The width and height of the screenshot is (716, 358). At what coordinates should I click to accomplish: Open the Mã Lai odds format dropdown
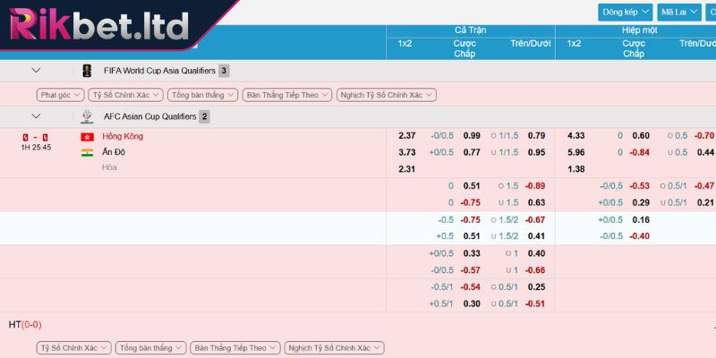pyautogui.click(x=679, y=12)
